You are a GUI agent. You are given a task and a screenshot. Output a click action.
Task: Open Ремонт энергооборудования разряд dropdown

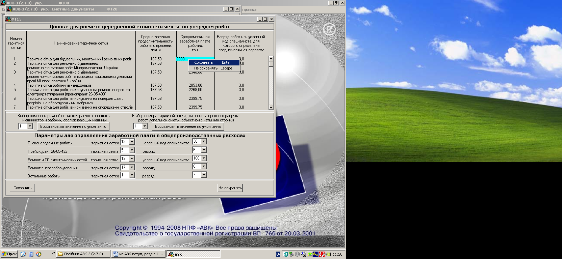(204, 166)
